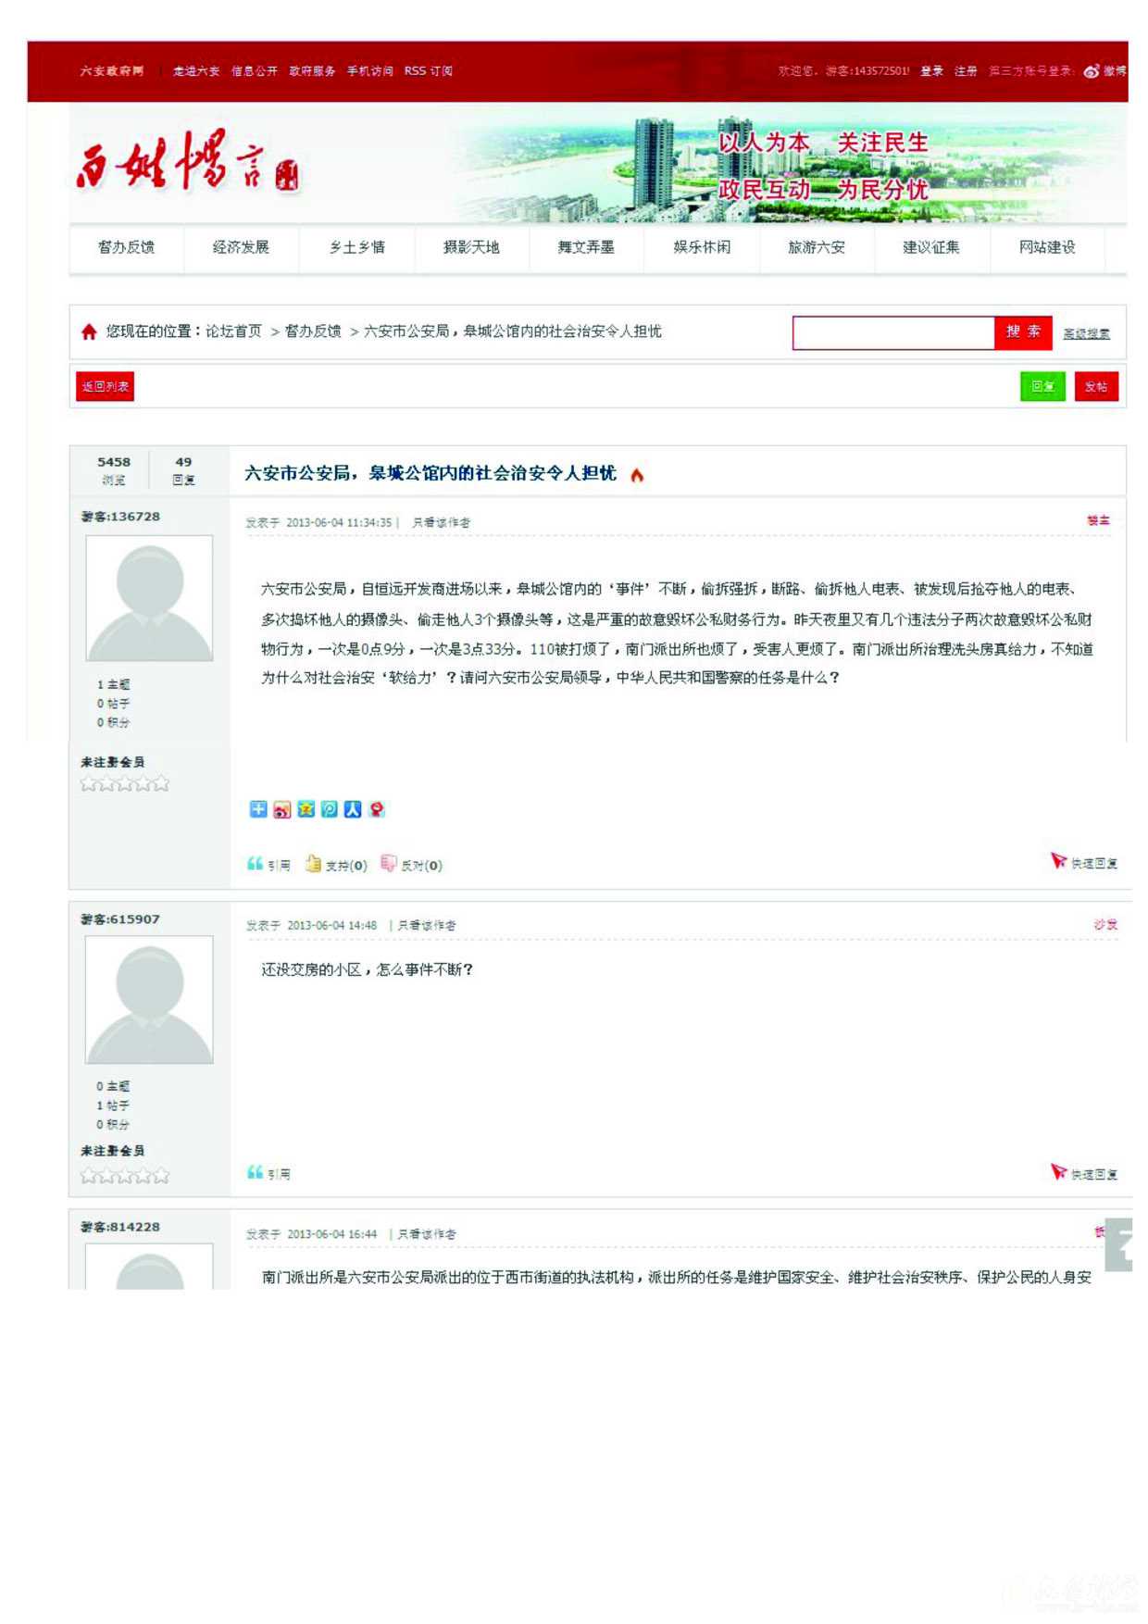Click avatar of 游客:615907
The width and height of the screenshot is (1148, 1624).
tap(149, 1000)
